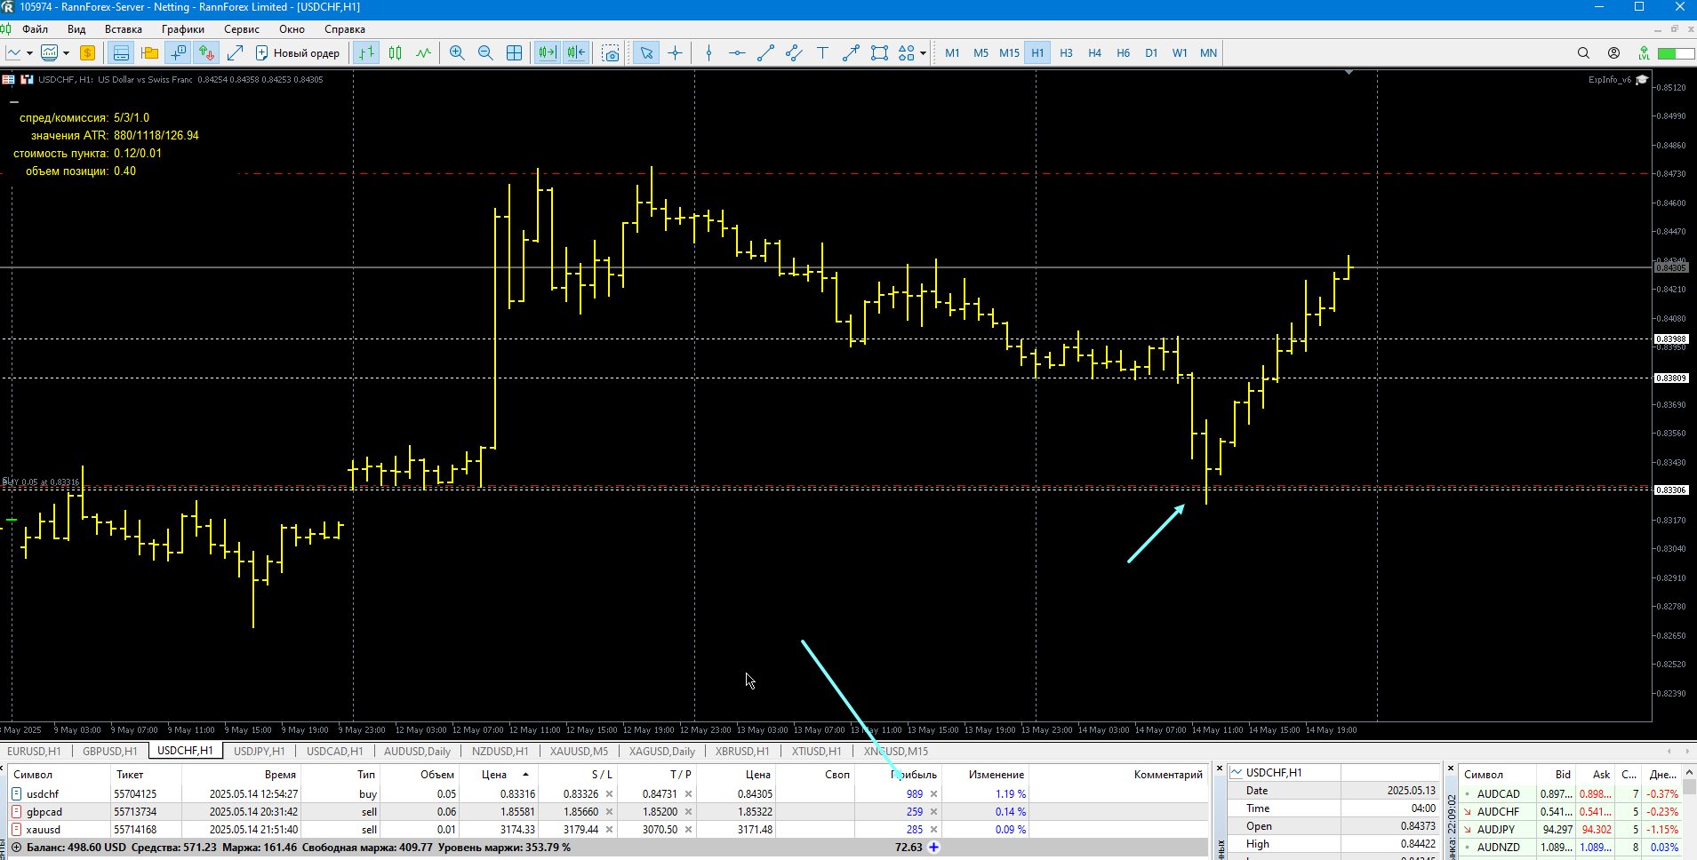Zoom out of the chart
Screen dimensions: 1697x860
coord(485,53)
